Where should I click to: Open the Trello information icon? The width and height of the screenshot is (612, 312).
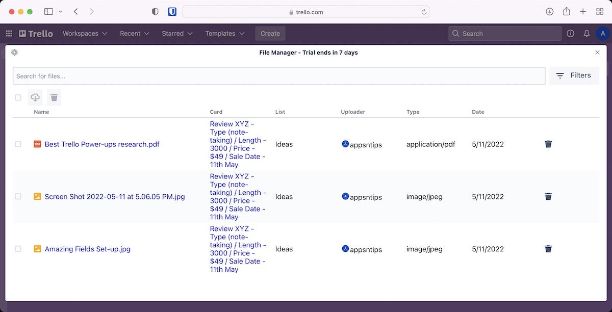(570, 34)
